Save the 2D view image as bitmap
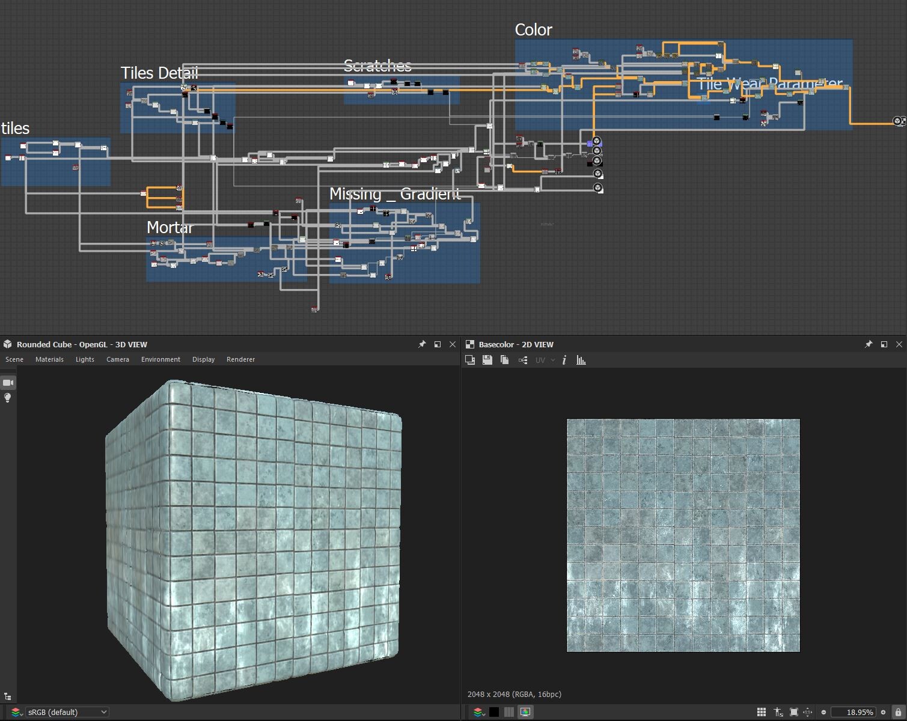This screenshot has width=907, height=721. pos(487,360)
